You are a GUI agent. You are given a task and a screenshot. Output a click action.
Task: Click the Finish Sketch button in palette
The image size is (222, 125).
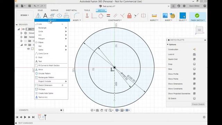[198, 104]
